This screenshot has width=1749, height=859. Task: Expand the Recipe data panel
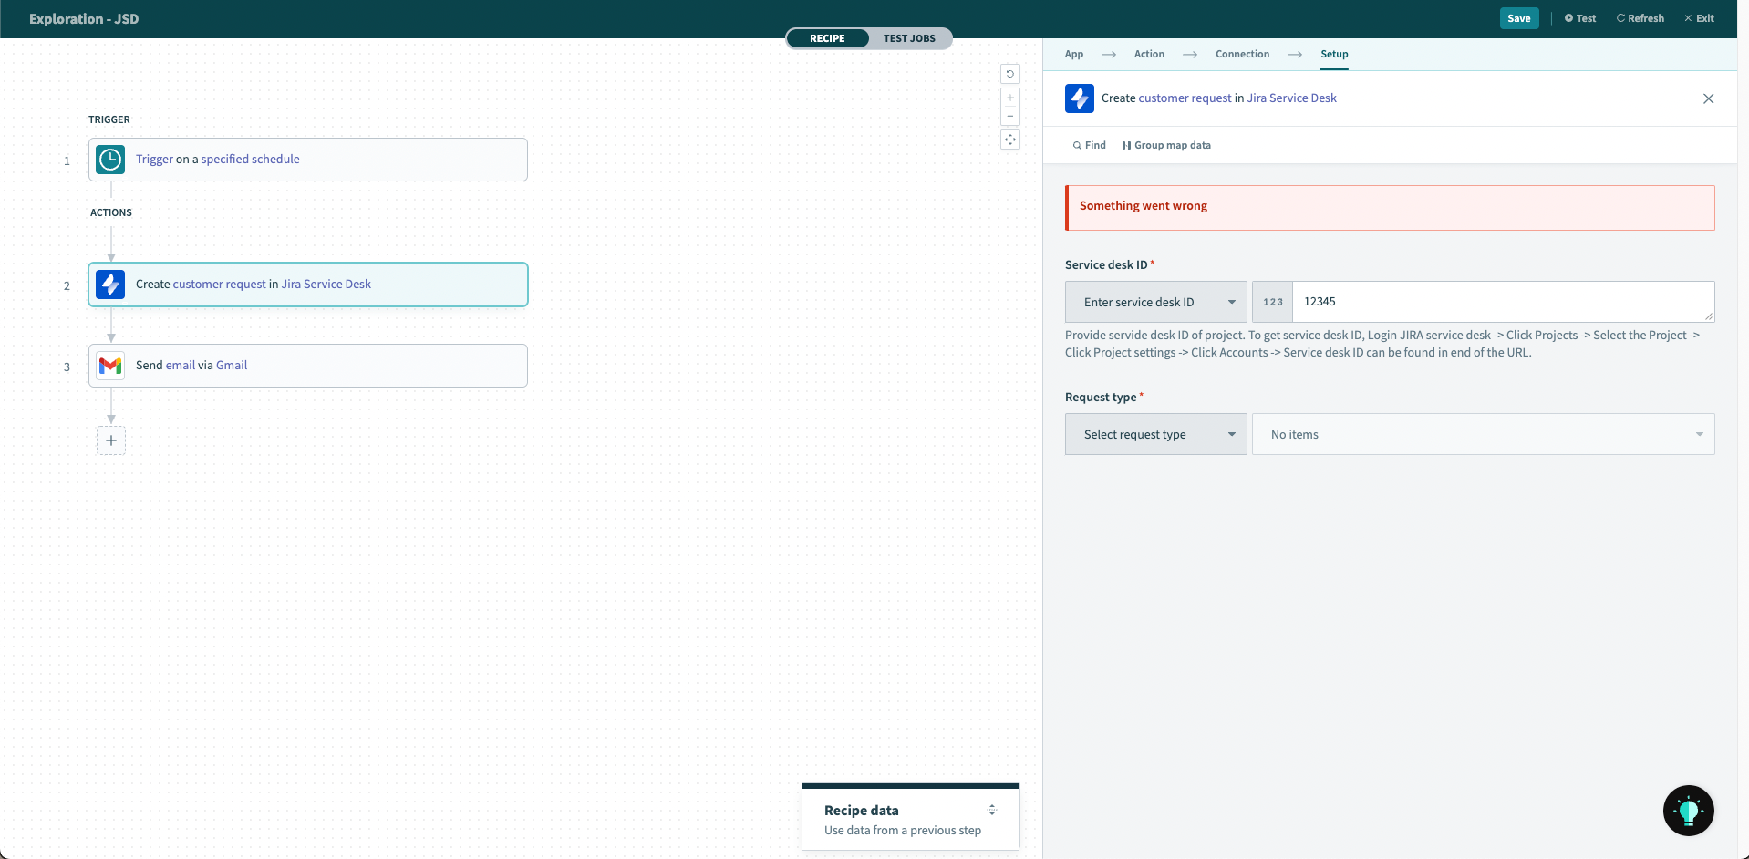991,810
